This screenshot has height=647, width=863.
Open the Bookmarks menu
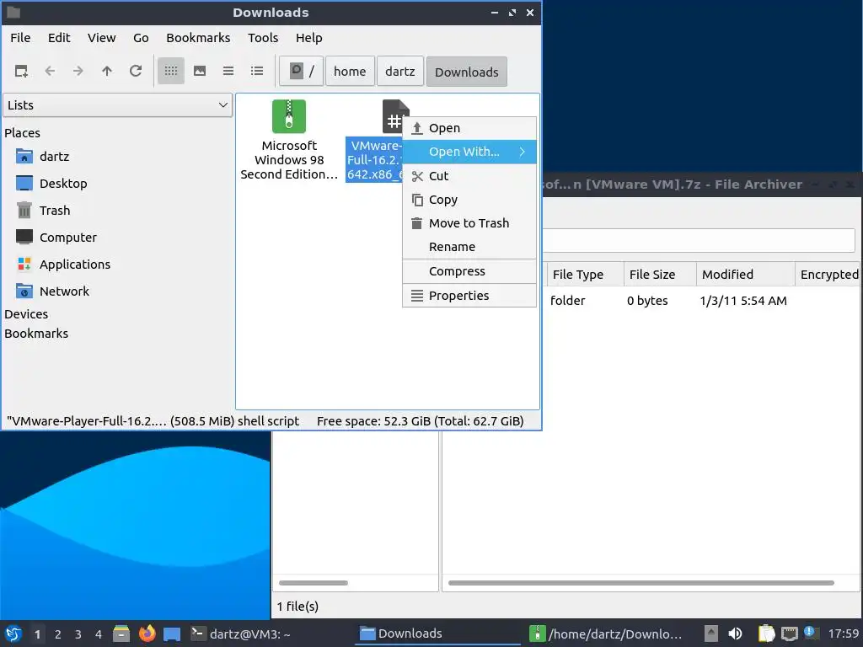(x=198, y=38)
